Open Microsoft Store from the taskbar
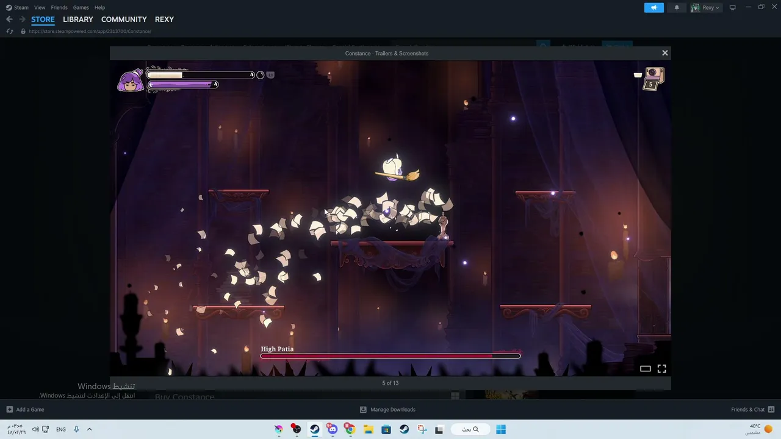Viewport: 781px width, 439px height. (386, 429)
